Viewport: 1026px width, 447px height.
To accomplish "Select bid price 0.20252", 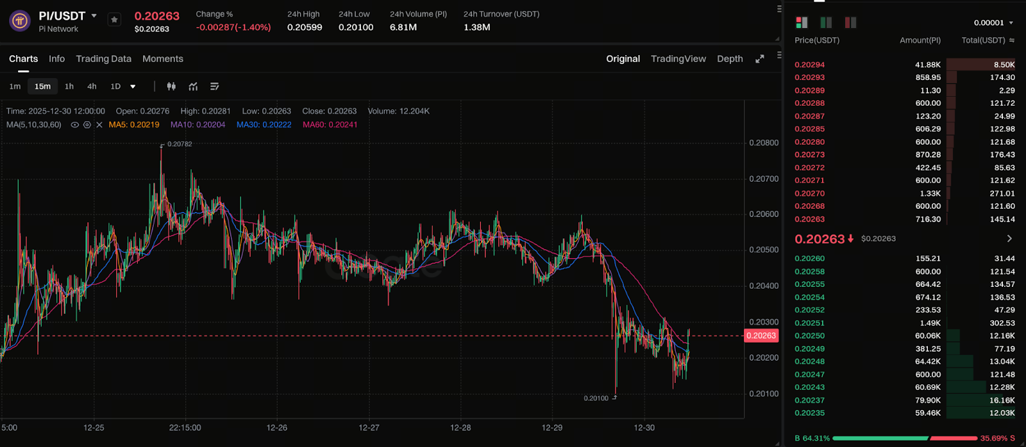I will [810, 310].
